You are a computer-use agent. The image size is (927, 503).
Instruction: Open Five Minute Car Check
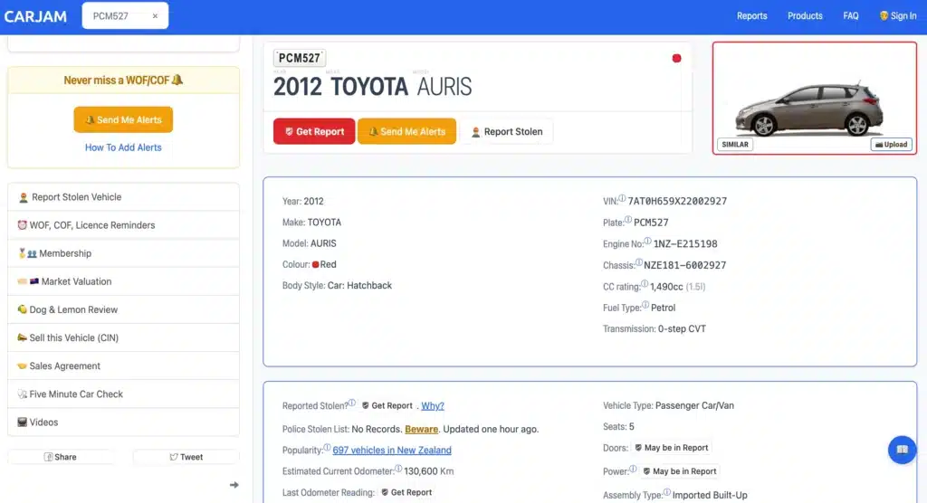click(x=123, y=394)
